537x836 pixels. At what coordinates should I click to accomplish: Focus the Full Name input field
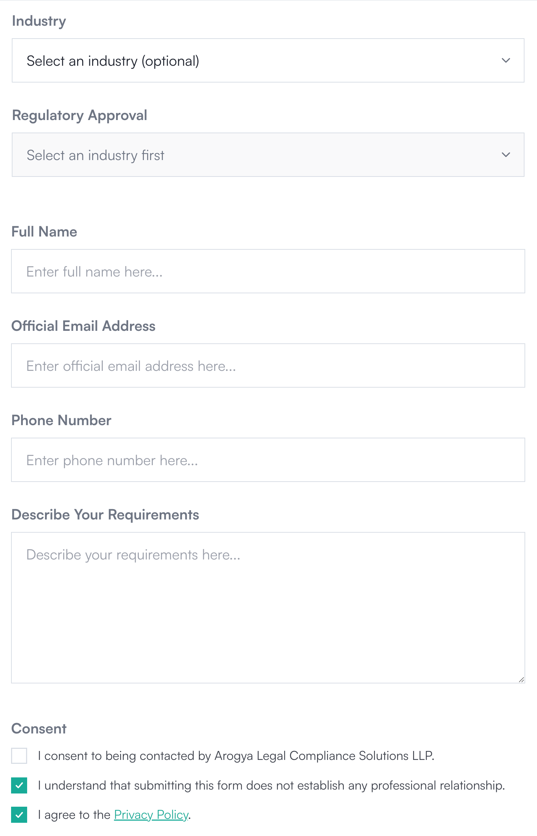click(x=268, y=271)
